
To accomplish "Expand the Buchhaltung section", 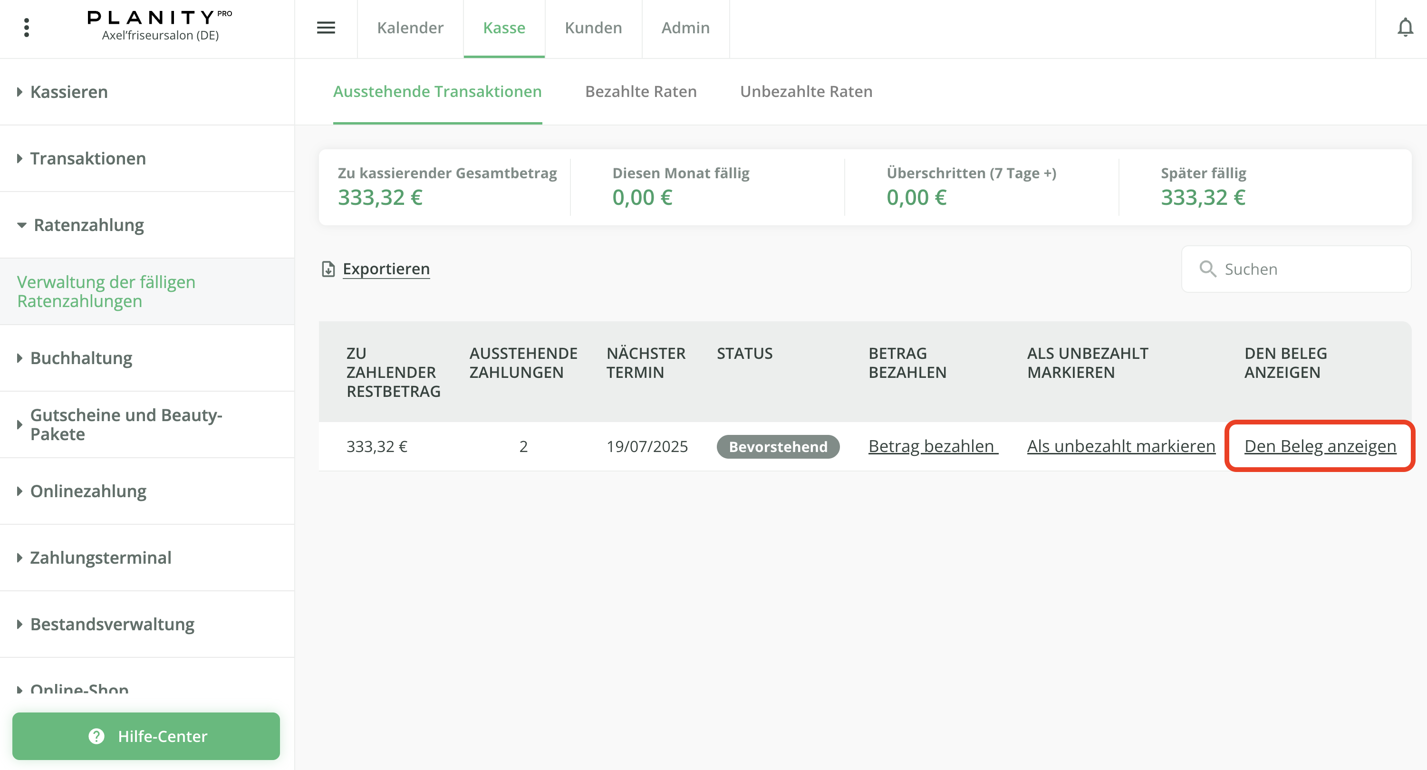I will tap(81, 358).
